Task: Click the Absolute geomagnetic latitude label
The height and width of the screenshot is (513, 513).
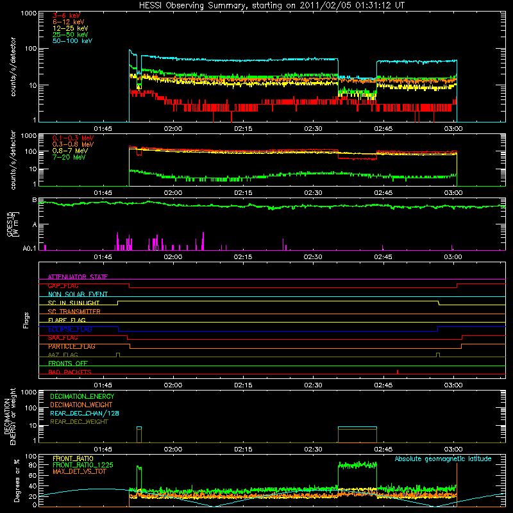Action: (443, 458)
